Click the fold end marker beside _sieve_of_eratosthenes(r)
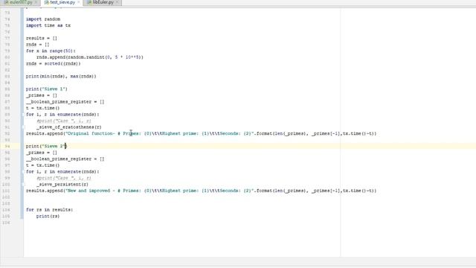The height and width of the screenshot is (268, 476). tap(23, 127)
